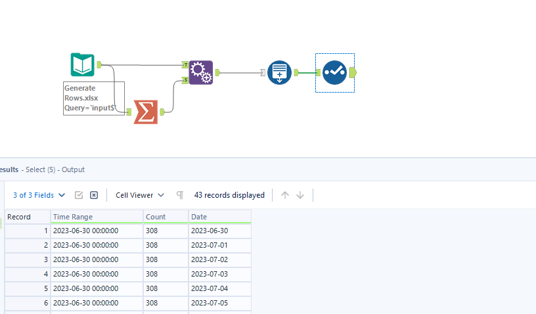The image size is (536, 314).
Task: Click Summarize tool output anchor
Action: coord(162,112)
